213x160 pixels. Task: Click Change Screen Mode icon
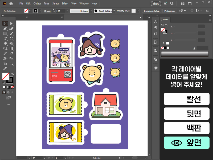[x=8, y=98]
